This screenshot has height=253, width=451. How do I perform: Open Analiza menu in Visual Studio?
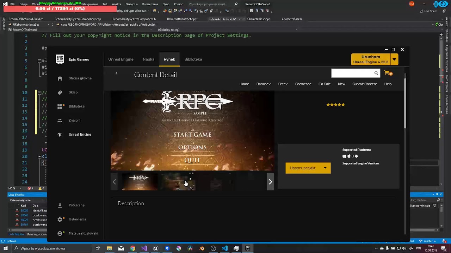[x=116, y=4]
